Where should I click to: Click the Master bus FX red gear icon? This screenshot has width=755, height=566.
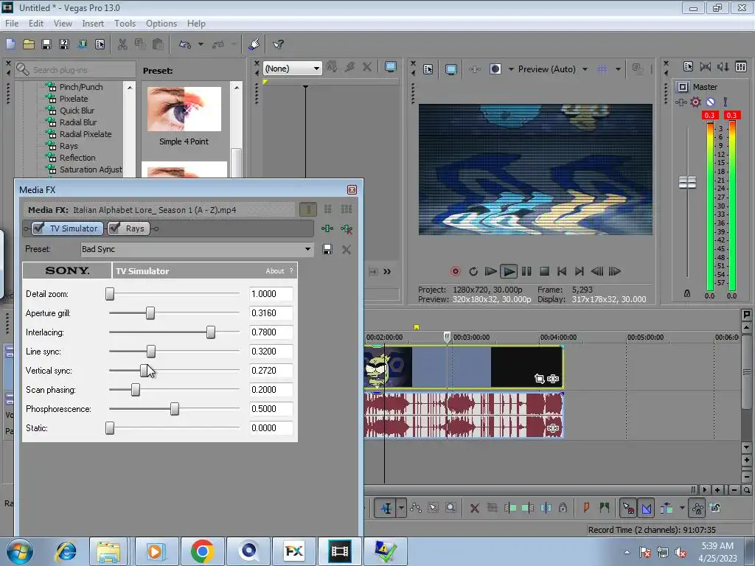pos(695,102)
